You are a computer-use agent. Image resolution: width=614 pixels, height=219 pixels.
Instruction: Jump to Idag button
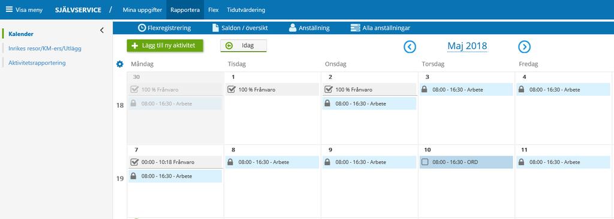point(243,45)
